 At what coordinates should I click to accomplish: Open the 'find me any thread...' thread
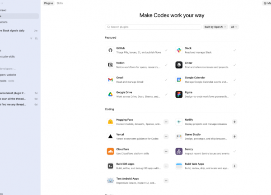tap(19, 104)
